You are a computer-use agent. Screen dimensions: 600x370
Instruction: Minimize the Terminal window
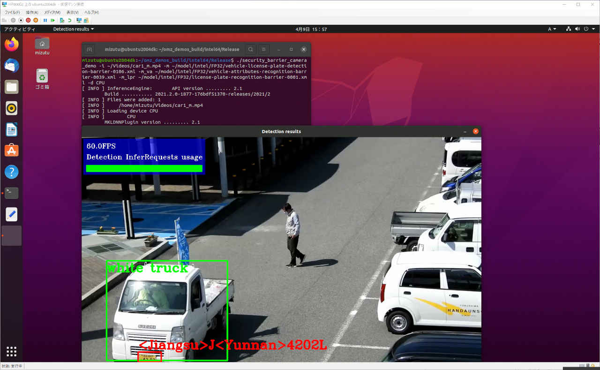pyautogui.click(x=278, y=49)
